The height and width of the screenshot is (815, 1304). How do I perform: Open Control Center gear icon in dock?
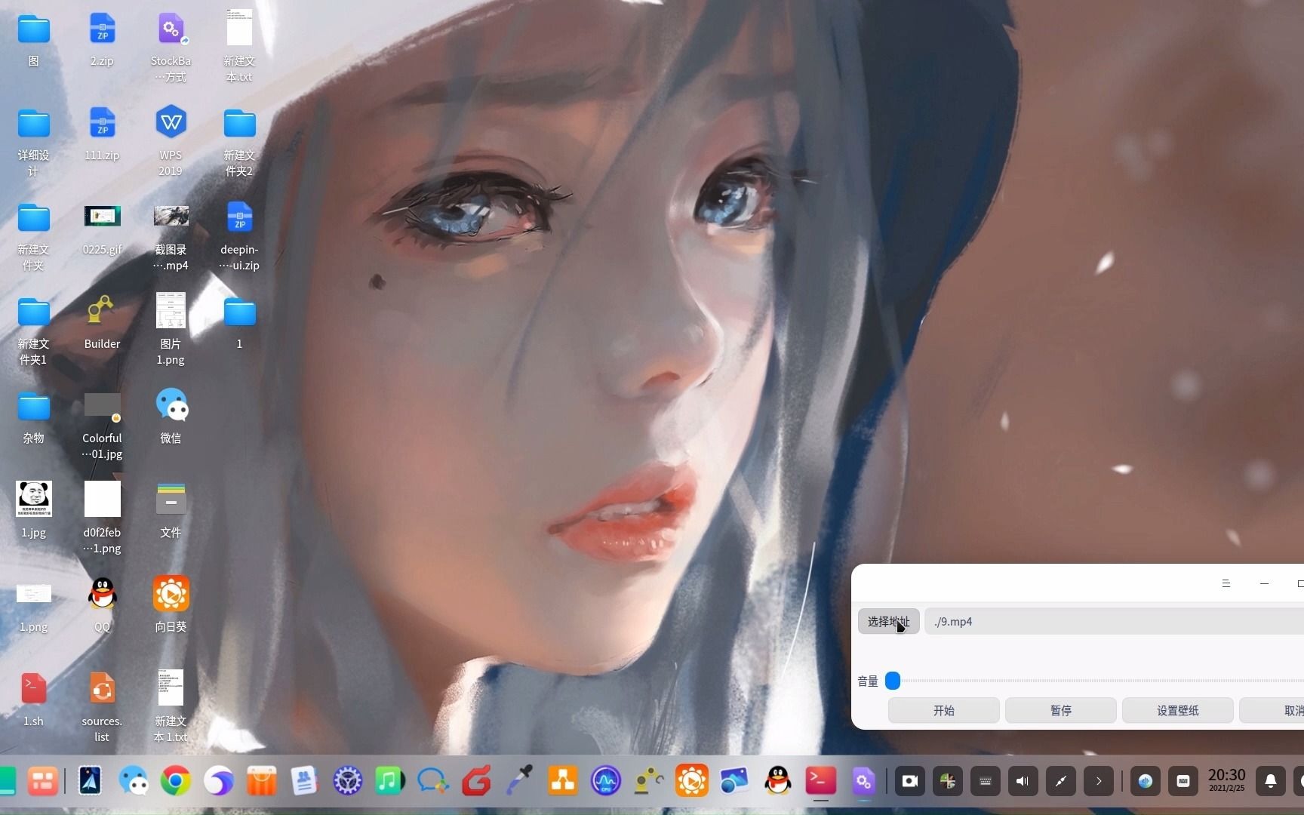347,781
